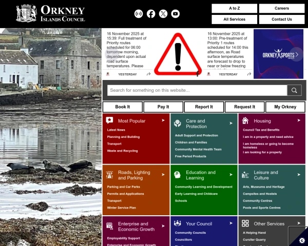Click the Housing house icon

245,120
